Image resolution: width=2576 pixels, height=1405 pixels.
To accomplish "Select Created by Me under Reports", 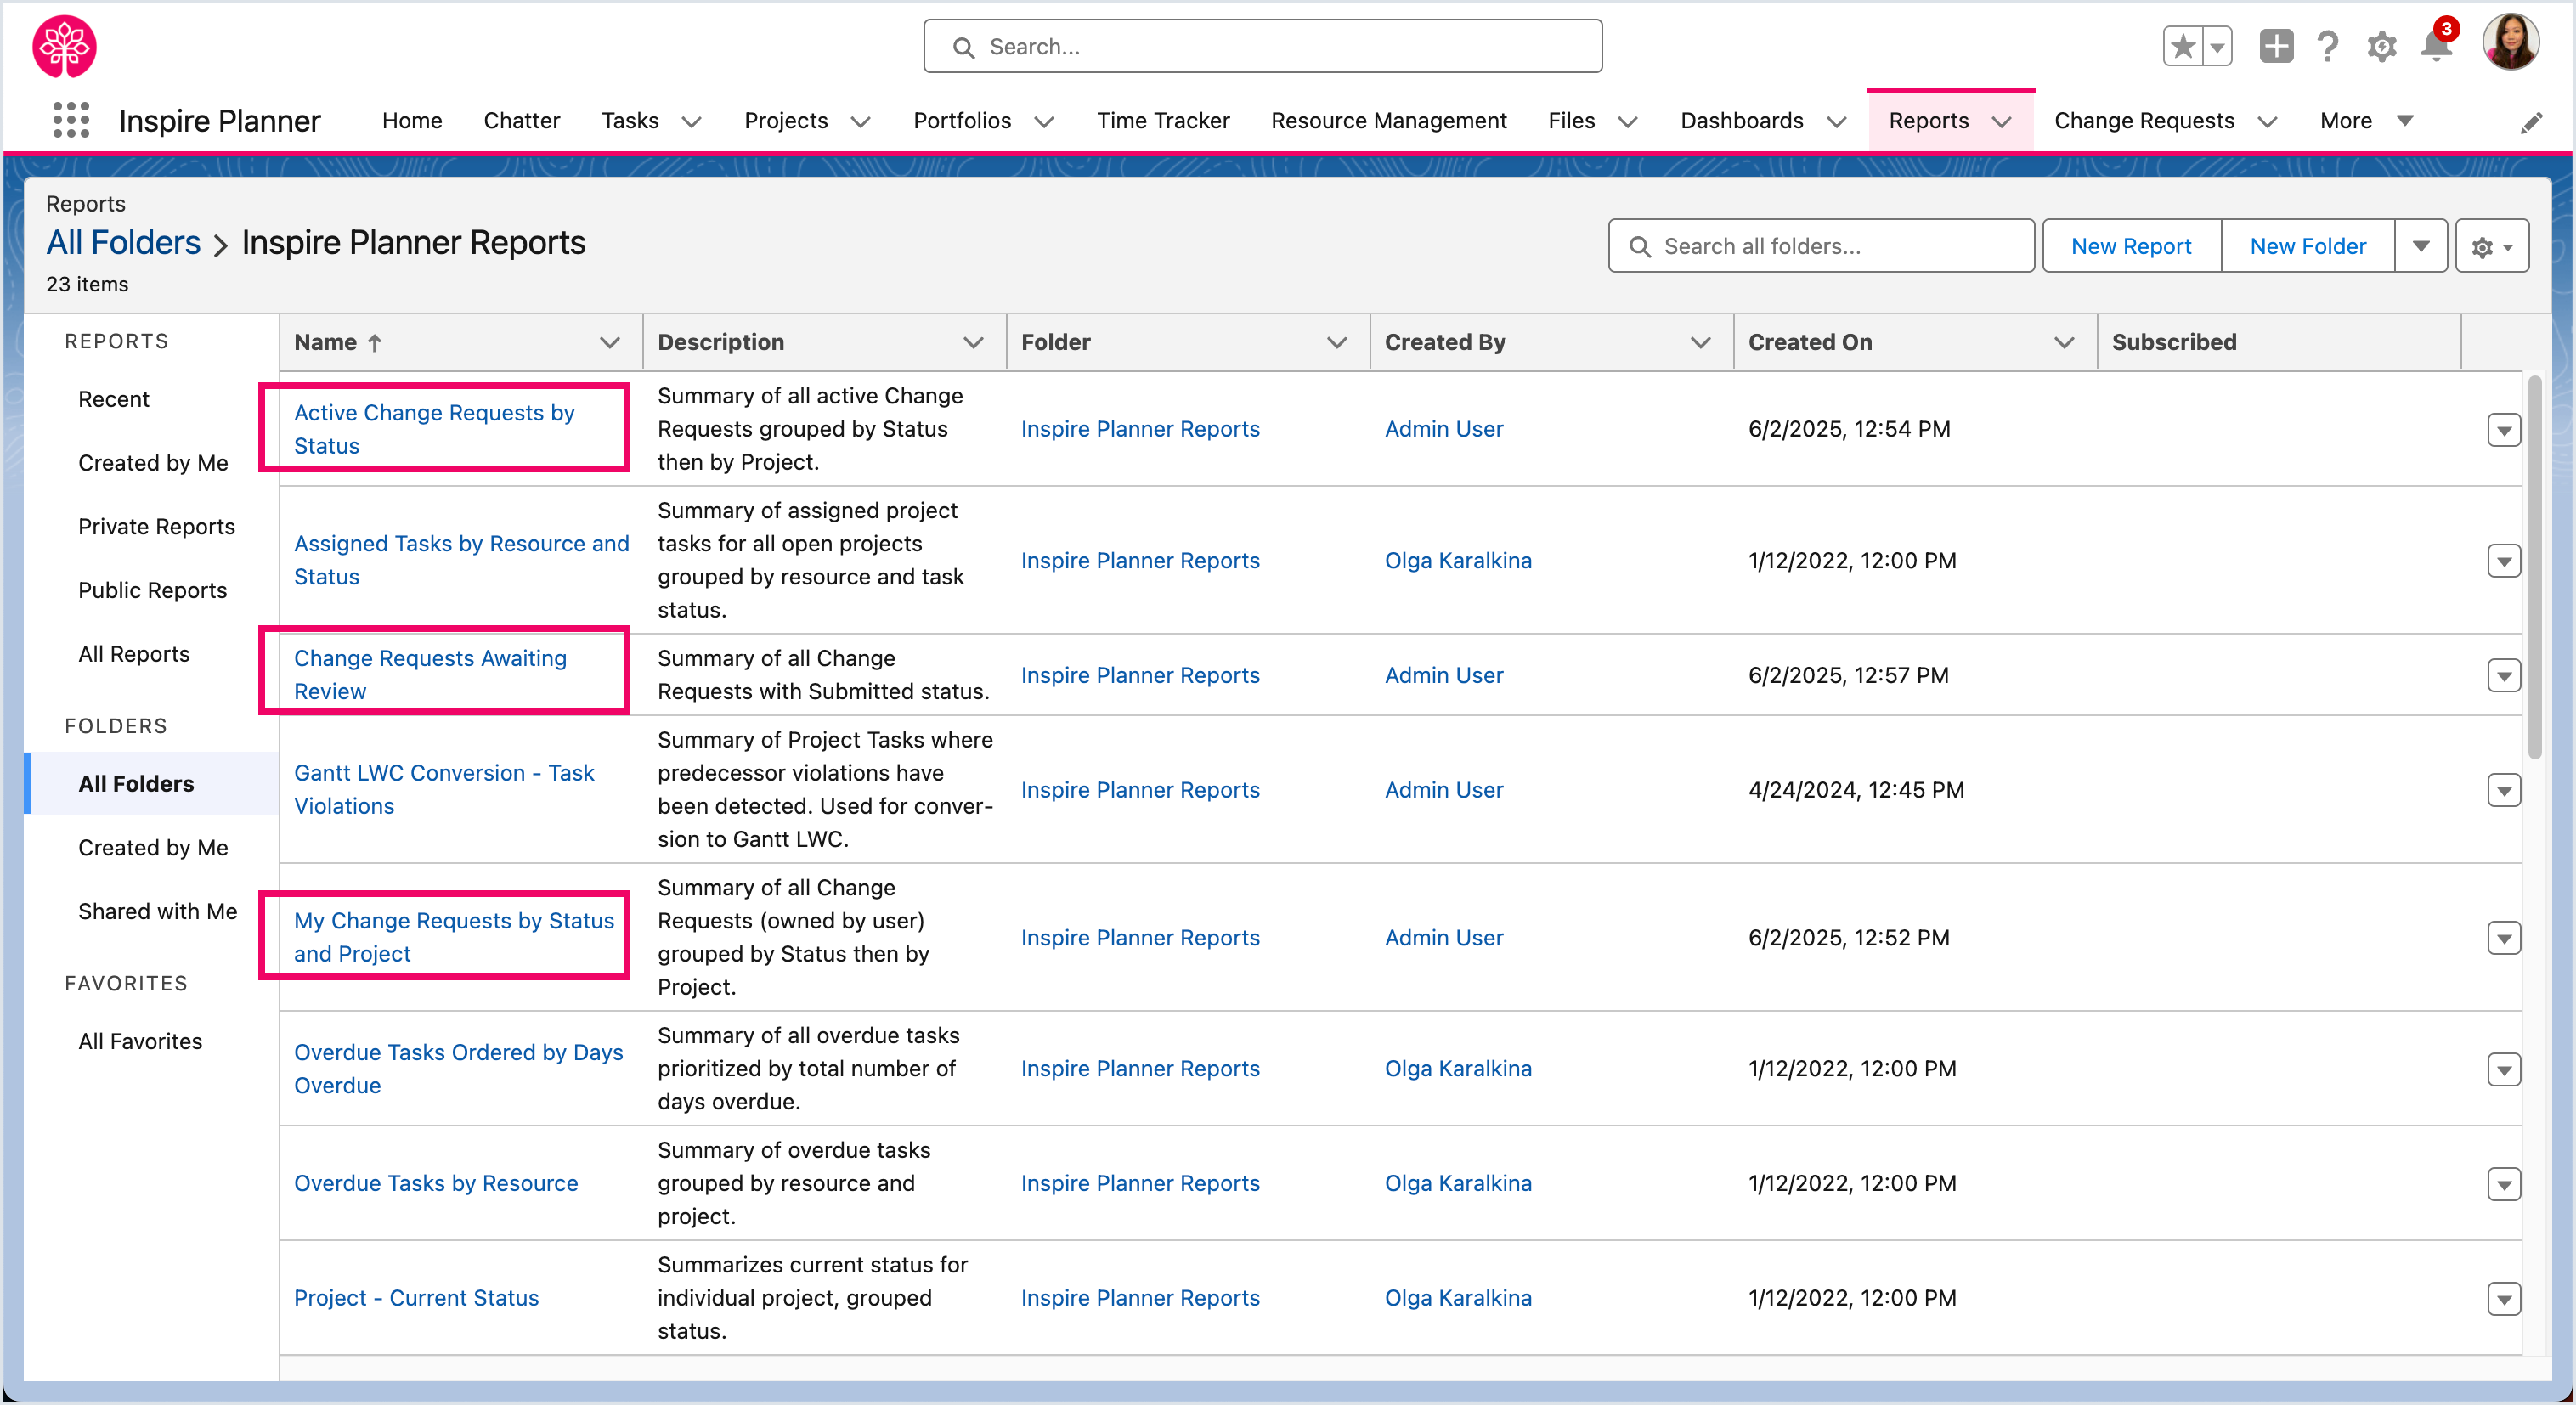I will [x=153, y=463].
